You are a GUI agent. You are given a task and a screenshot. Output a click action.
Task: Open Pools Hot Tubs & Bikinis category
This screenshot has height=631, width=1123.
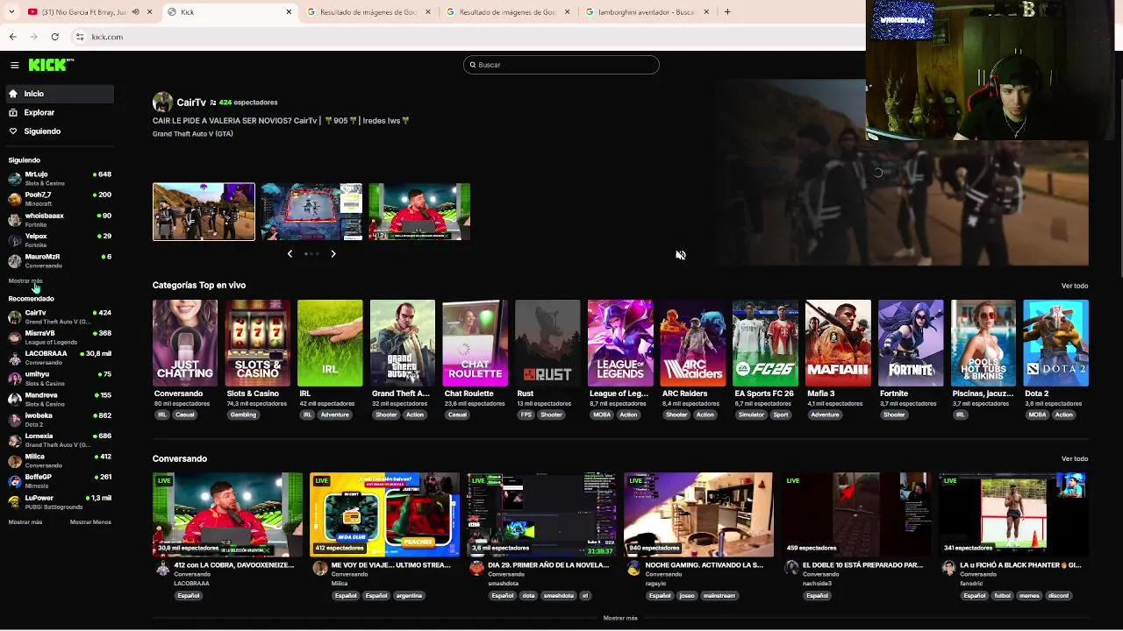(984, 343)
